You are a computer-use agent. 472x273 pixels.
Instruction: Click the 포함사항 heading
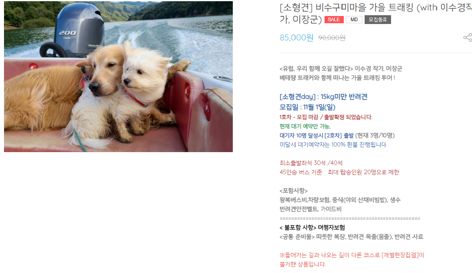pos(293,191)
